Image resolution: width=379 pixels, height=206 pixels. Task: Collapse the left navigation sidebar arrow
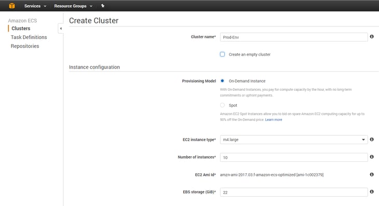61,29
